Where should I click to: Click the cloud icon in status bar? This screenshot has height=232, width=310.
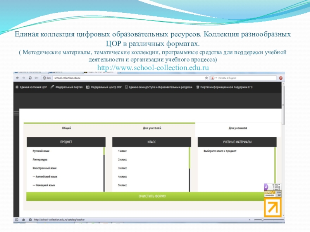[24, 220]
